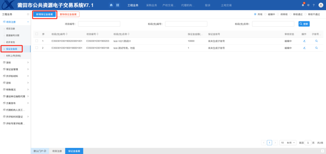Switch to the 采购业务 top menu
The image size is (326, 154).
[151, 5]
